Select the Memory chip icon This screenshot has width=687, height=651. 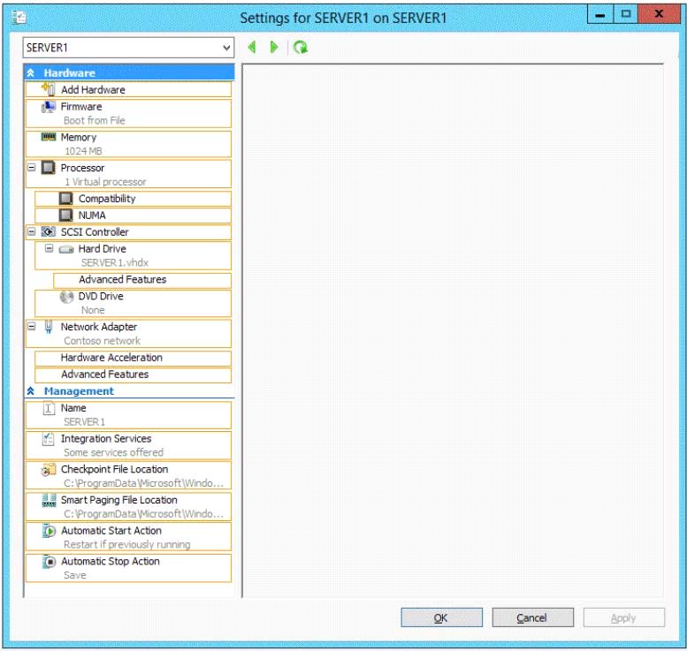[x=49, y=138]
